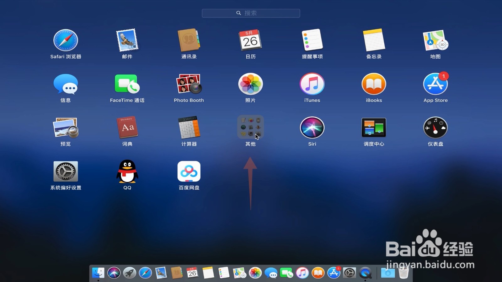Open 通讯录 (Contacts) in the Launchpad grid
The width and height of the screenshot is (502, 282).
tap(189, 40)
